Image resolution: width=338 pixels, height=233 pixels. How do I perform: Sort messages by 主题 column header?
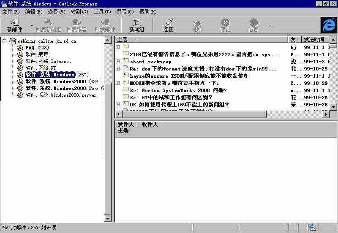pyautogui.click(x=202, y=40)
